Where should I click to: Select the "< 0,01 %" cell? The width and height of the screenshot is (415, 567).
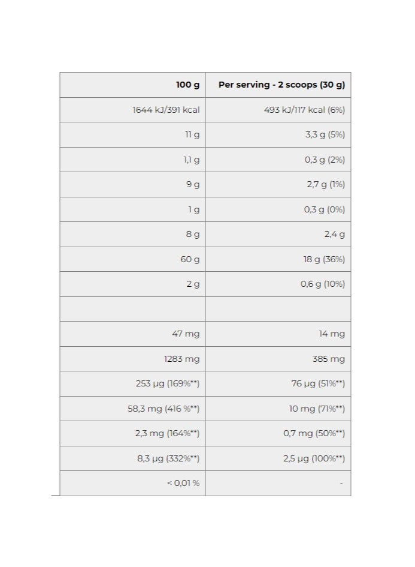[x=183, y=483]
